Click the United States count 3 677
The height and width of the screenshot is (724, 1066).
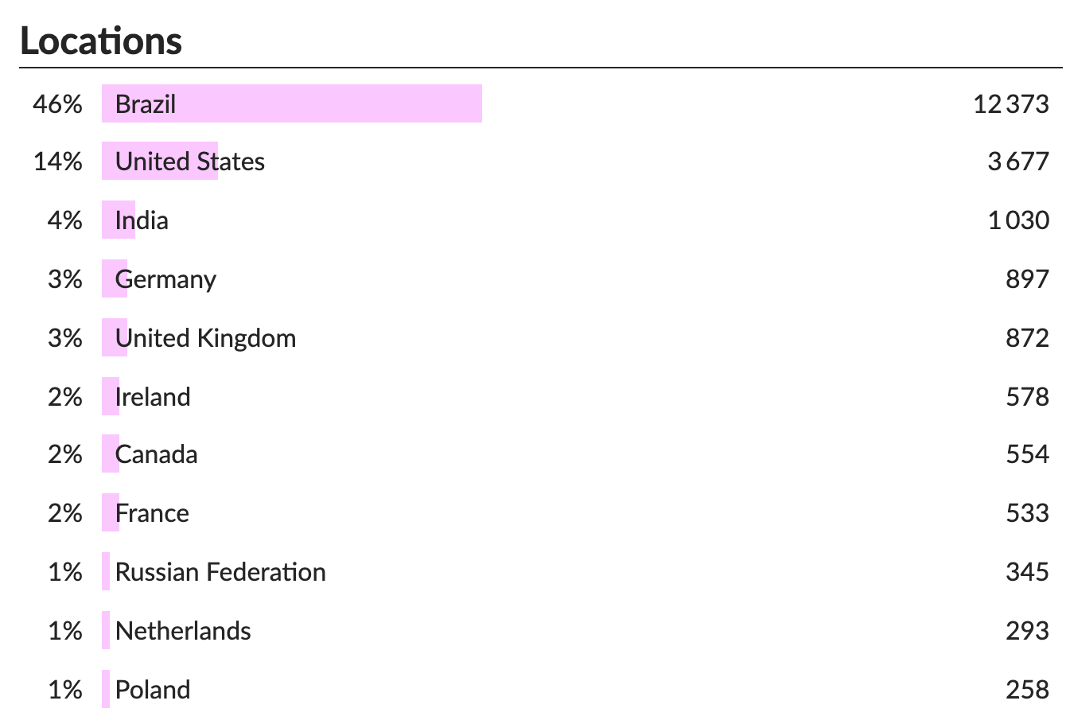(x=1017, y=162)
